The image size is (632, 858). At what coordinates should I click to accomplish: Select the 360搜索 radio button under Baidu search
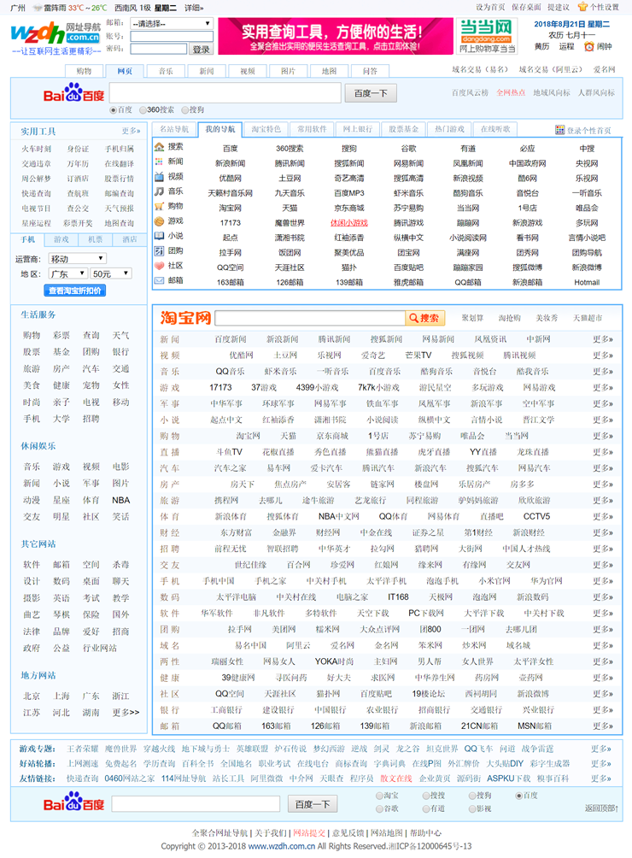pyautogui.click(x=143, y=110)
